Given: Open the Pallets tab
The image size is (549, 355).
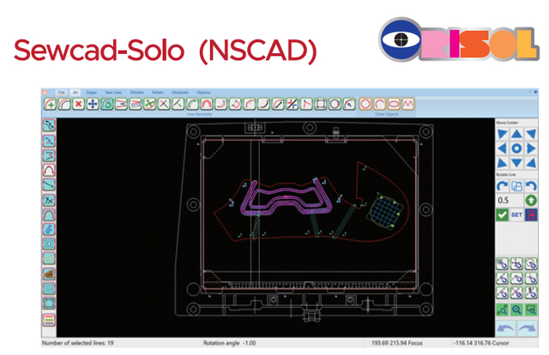Looking at the screenshot, I should click(158, 93).
